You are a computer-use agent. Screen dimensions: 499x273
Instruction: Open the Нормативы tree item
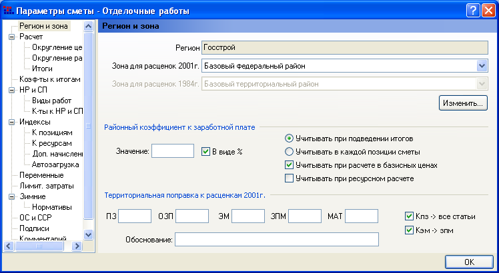click(52, 207)
